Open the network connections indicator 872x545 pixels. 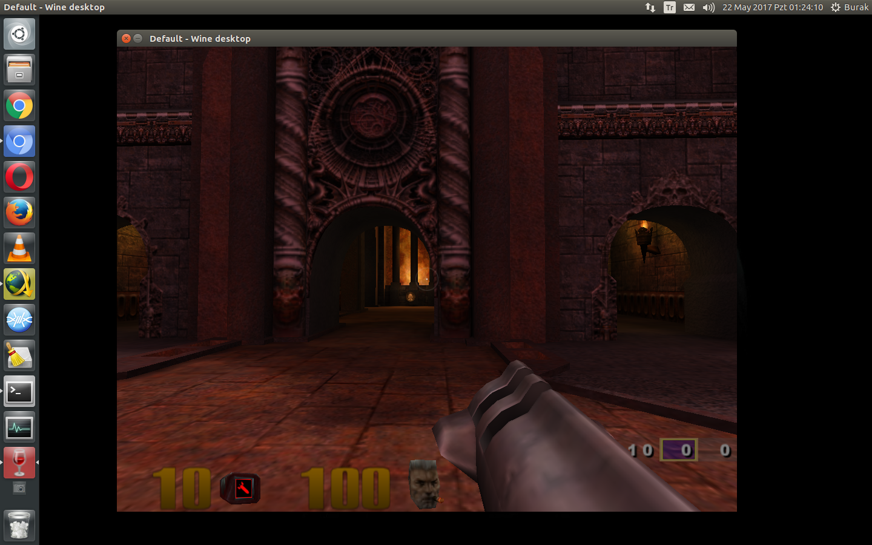click(650, 7)
